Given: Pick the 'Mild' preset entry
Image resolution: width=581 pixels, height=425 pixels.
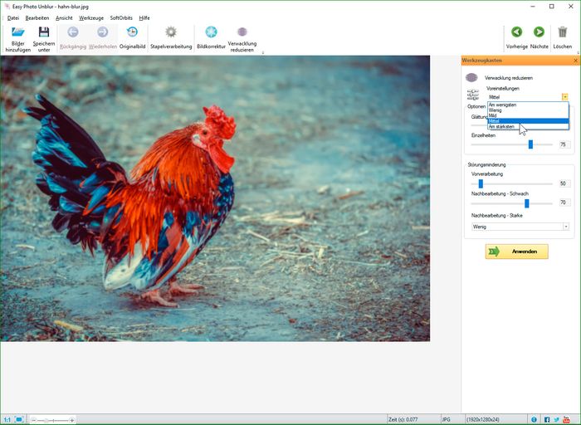Looking at the screenshot, I should click(x=494, y=115).
